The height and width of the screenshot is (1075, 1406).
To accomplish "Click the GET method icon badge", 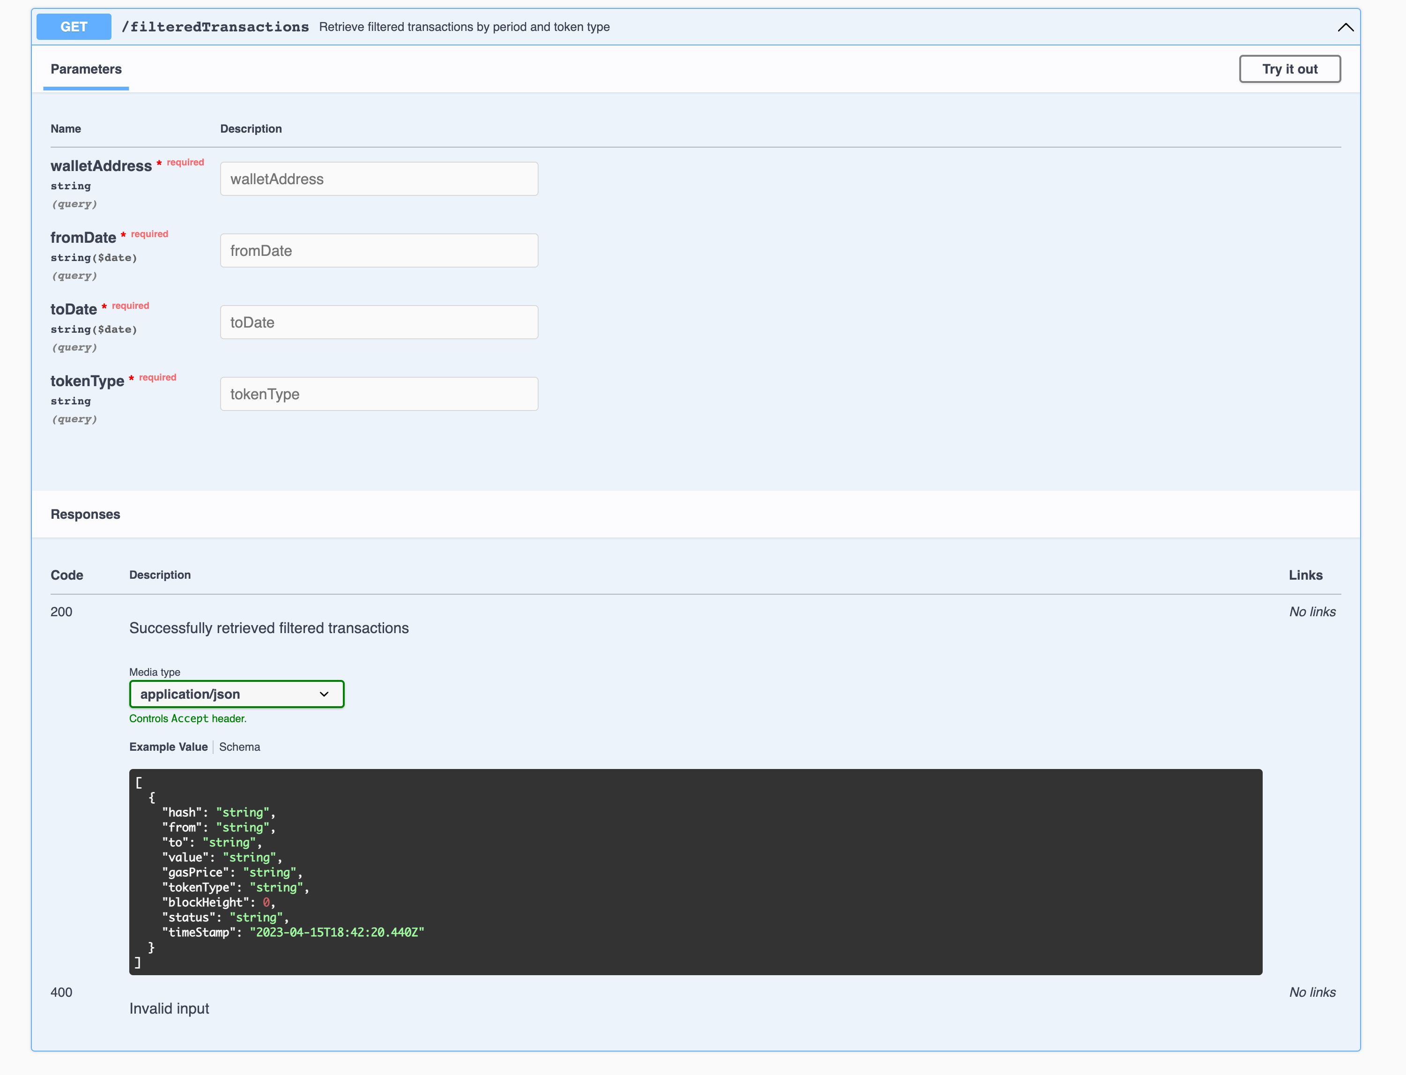I will point(75,26).
